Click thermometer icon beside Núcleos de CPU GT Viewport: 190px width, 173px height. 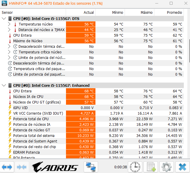10,102
